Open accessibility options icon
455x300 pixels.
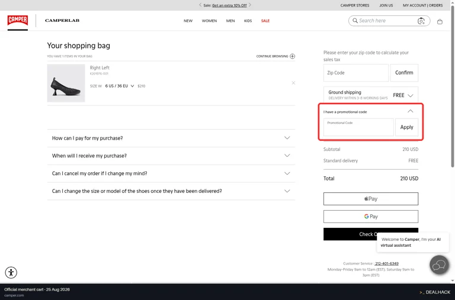click(x=11, y=272)
